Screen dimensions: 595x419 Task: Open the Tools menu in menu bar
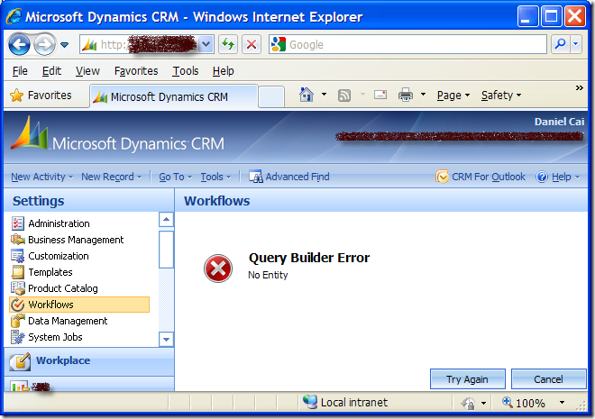pos(186,71)
